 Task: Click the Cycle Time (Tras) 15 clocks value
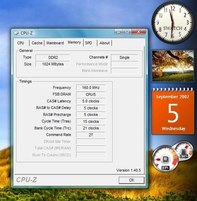(91, 121)
